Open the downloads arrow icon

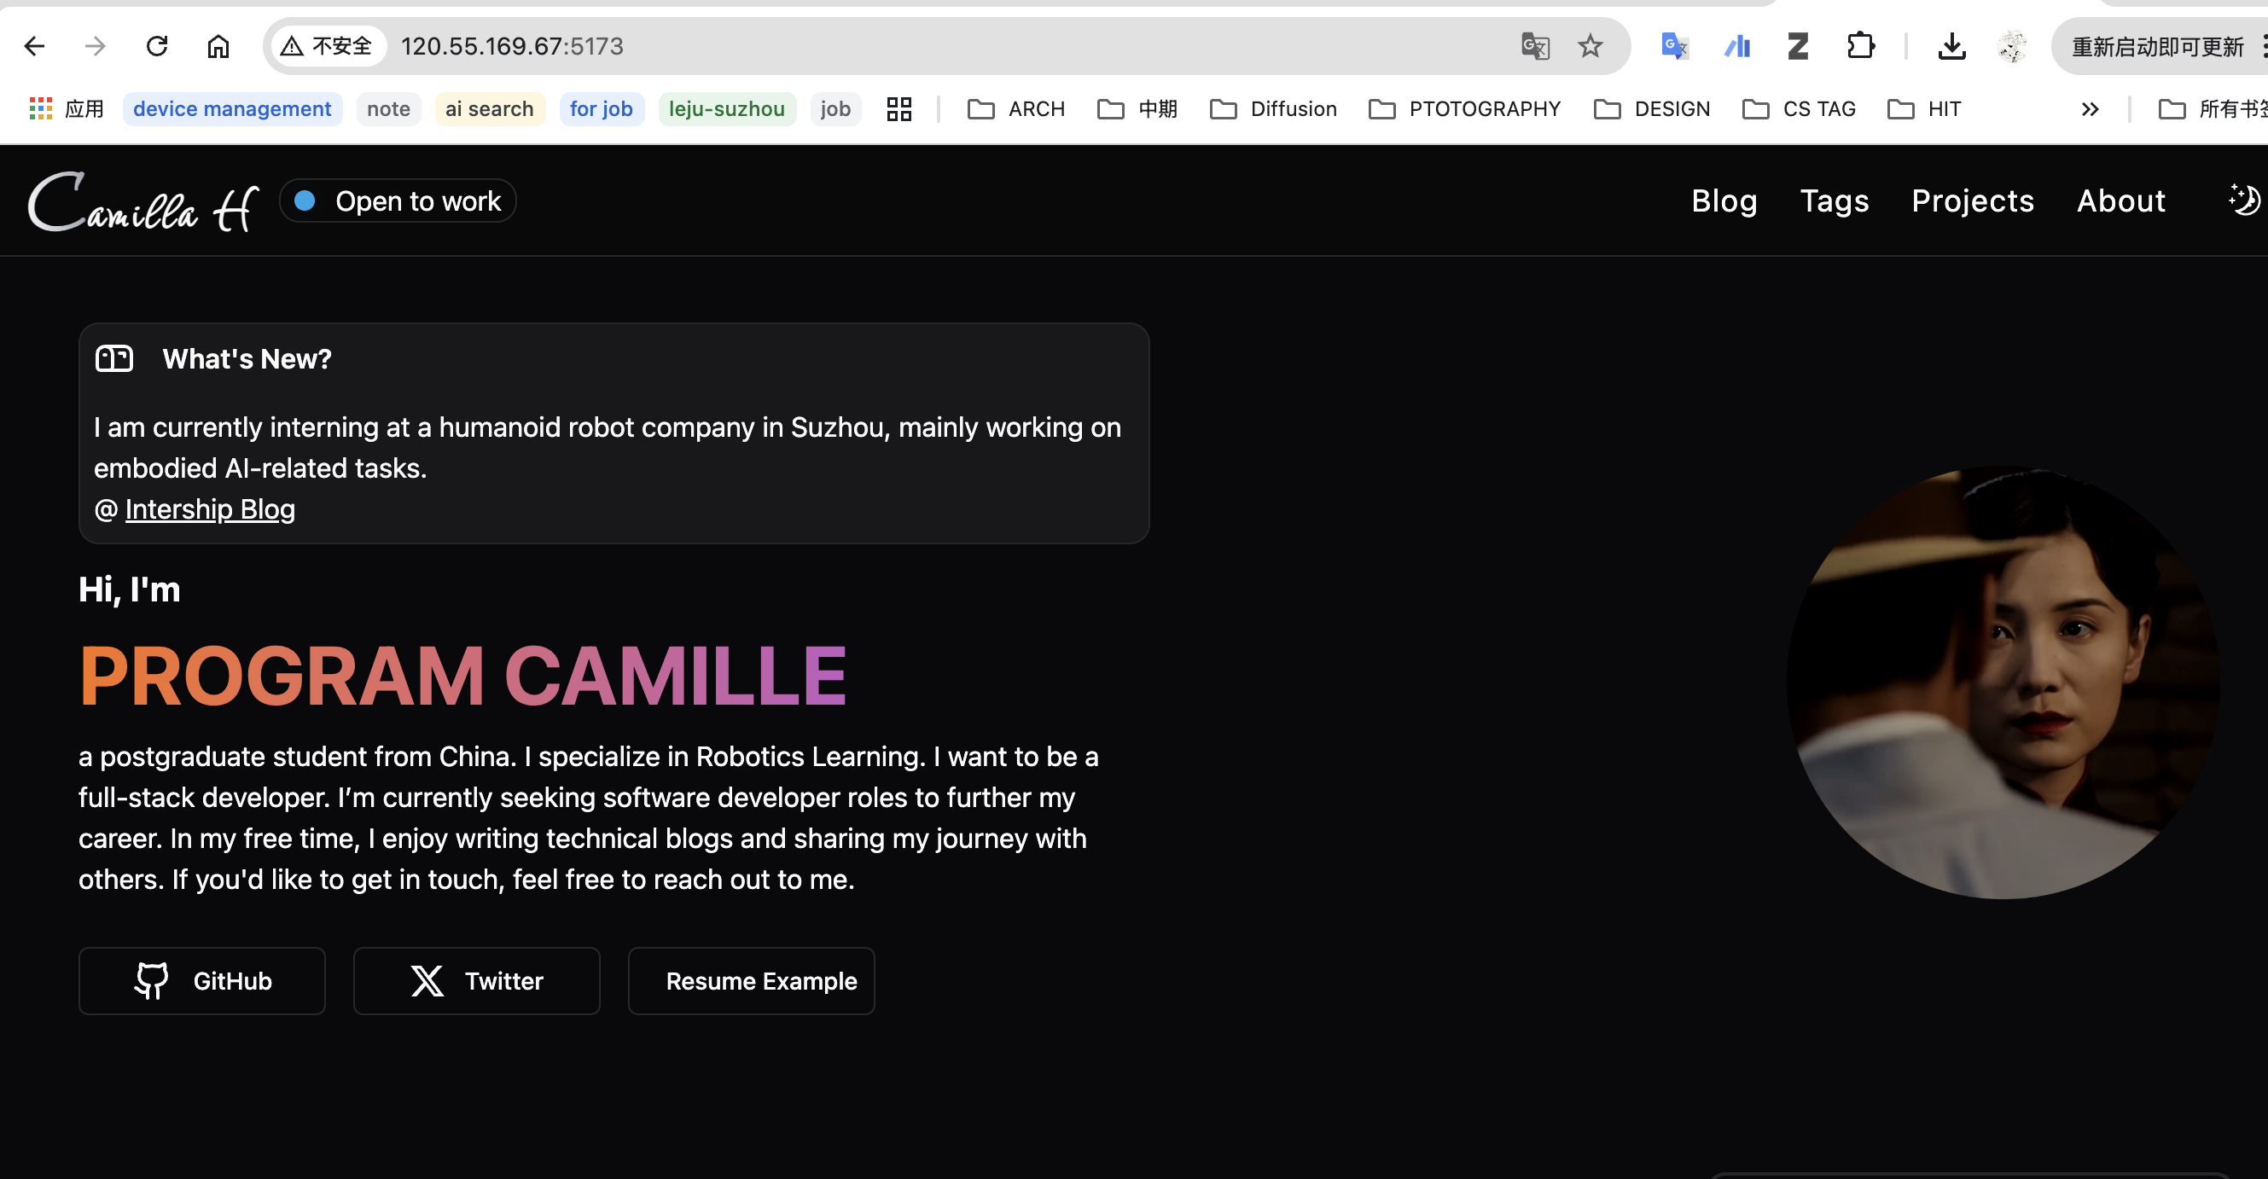tap(1951, 46)
